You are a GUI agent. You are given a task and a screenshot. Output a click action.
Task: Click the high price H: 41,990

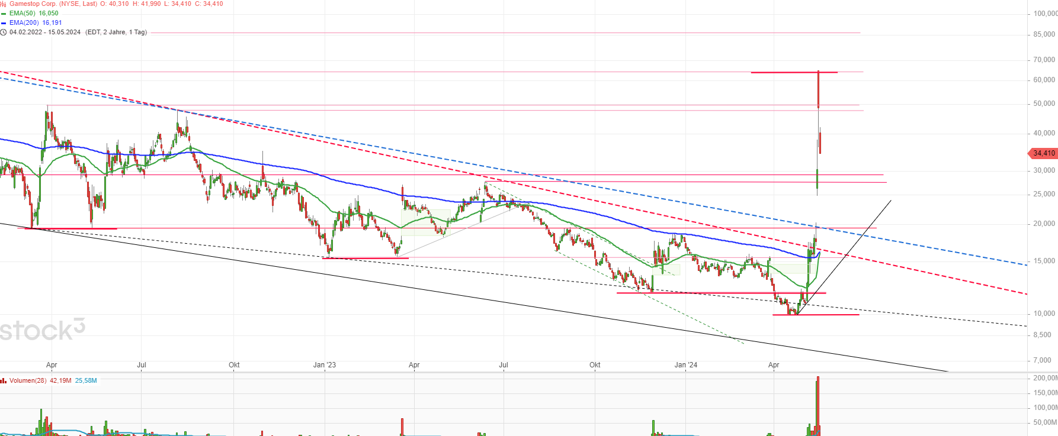point(147,4)
